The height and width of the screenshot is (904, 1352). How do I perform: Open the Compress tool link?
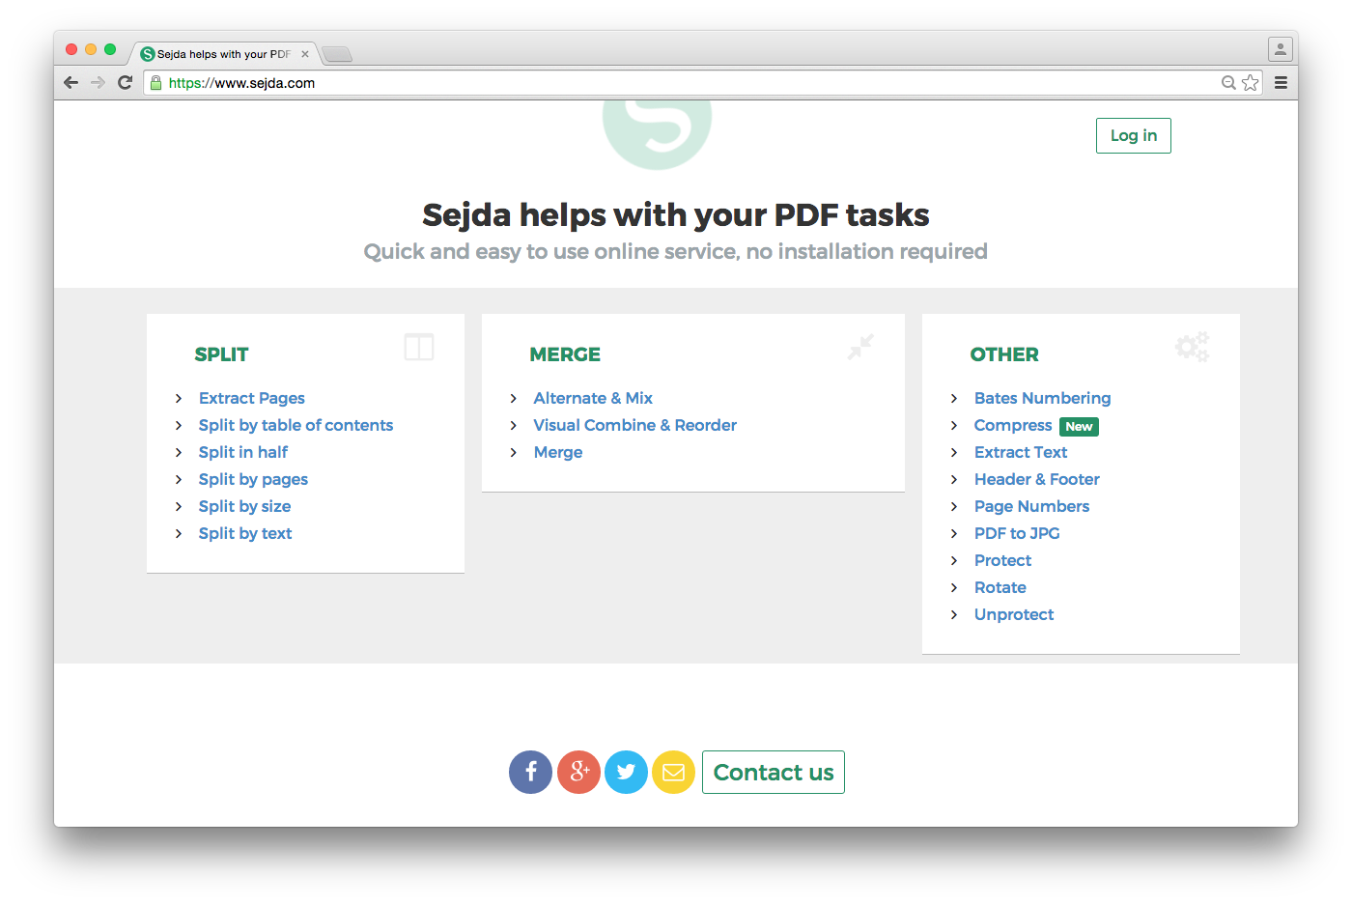pyautogui.click(x=1013, y=425)
